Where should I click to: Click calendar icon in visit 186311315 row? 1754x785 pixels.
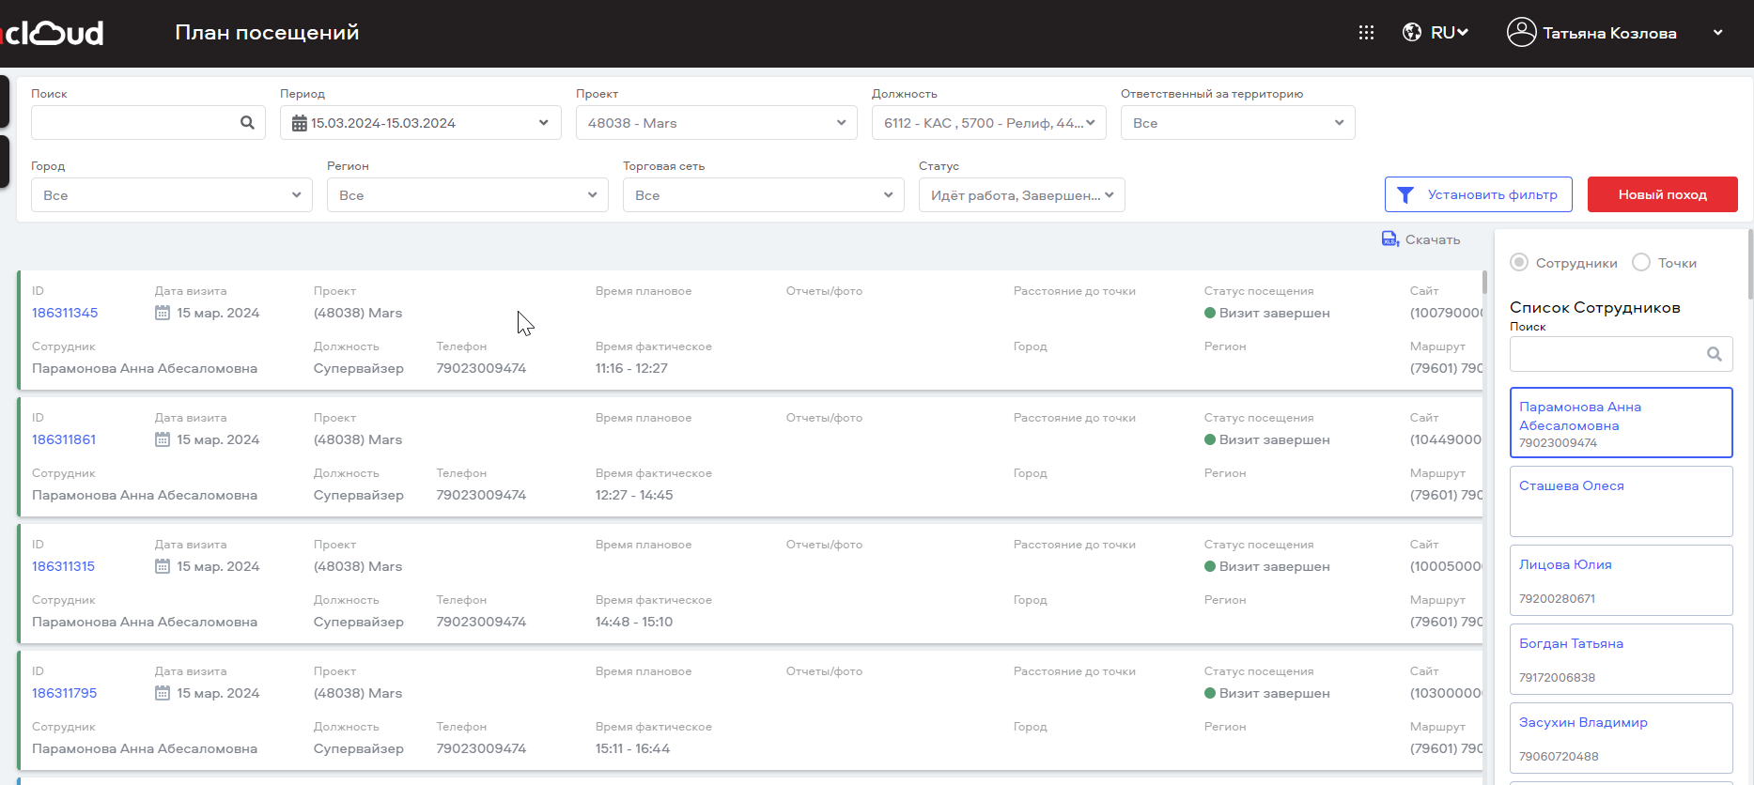[163, 566]
